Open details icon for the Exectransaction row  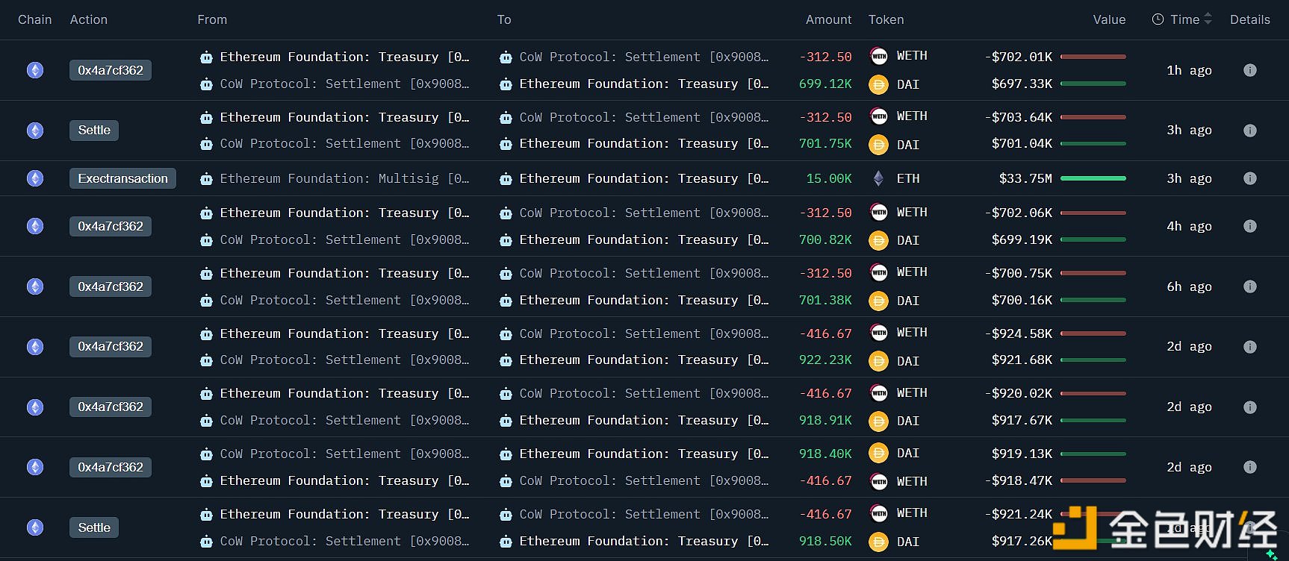1249,178
